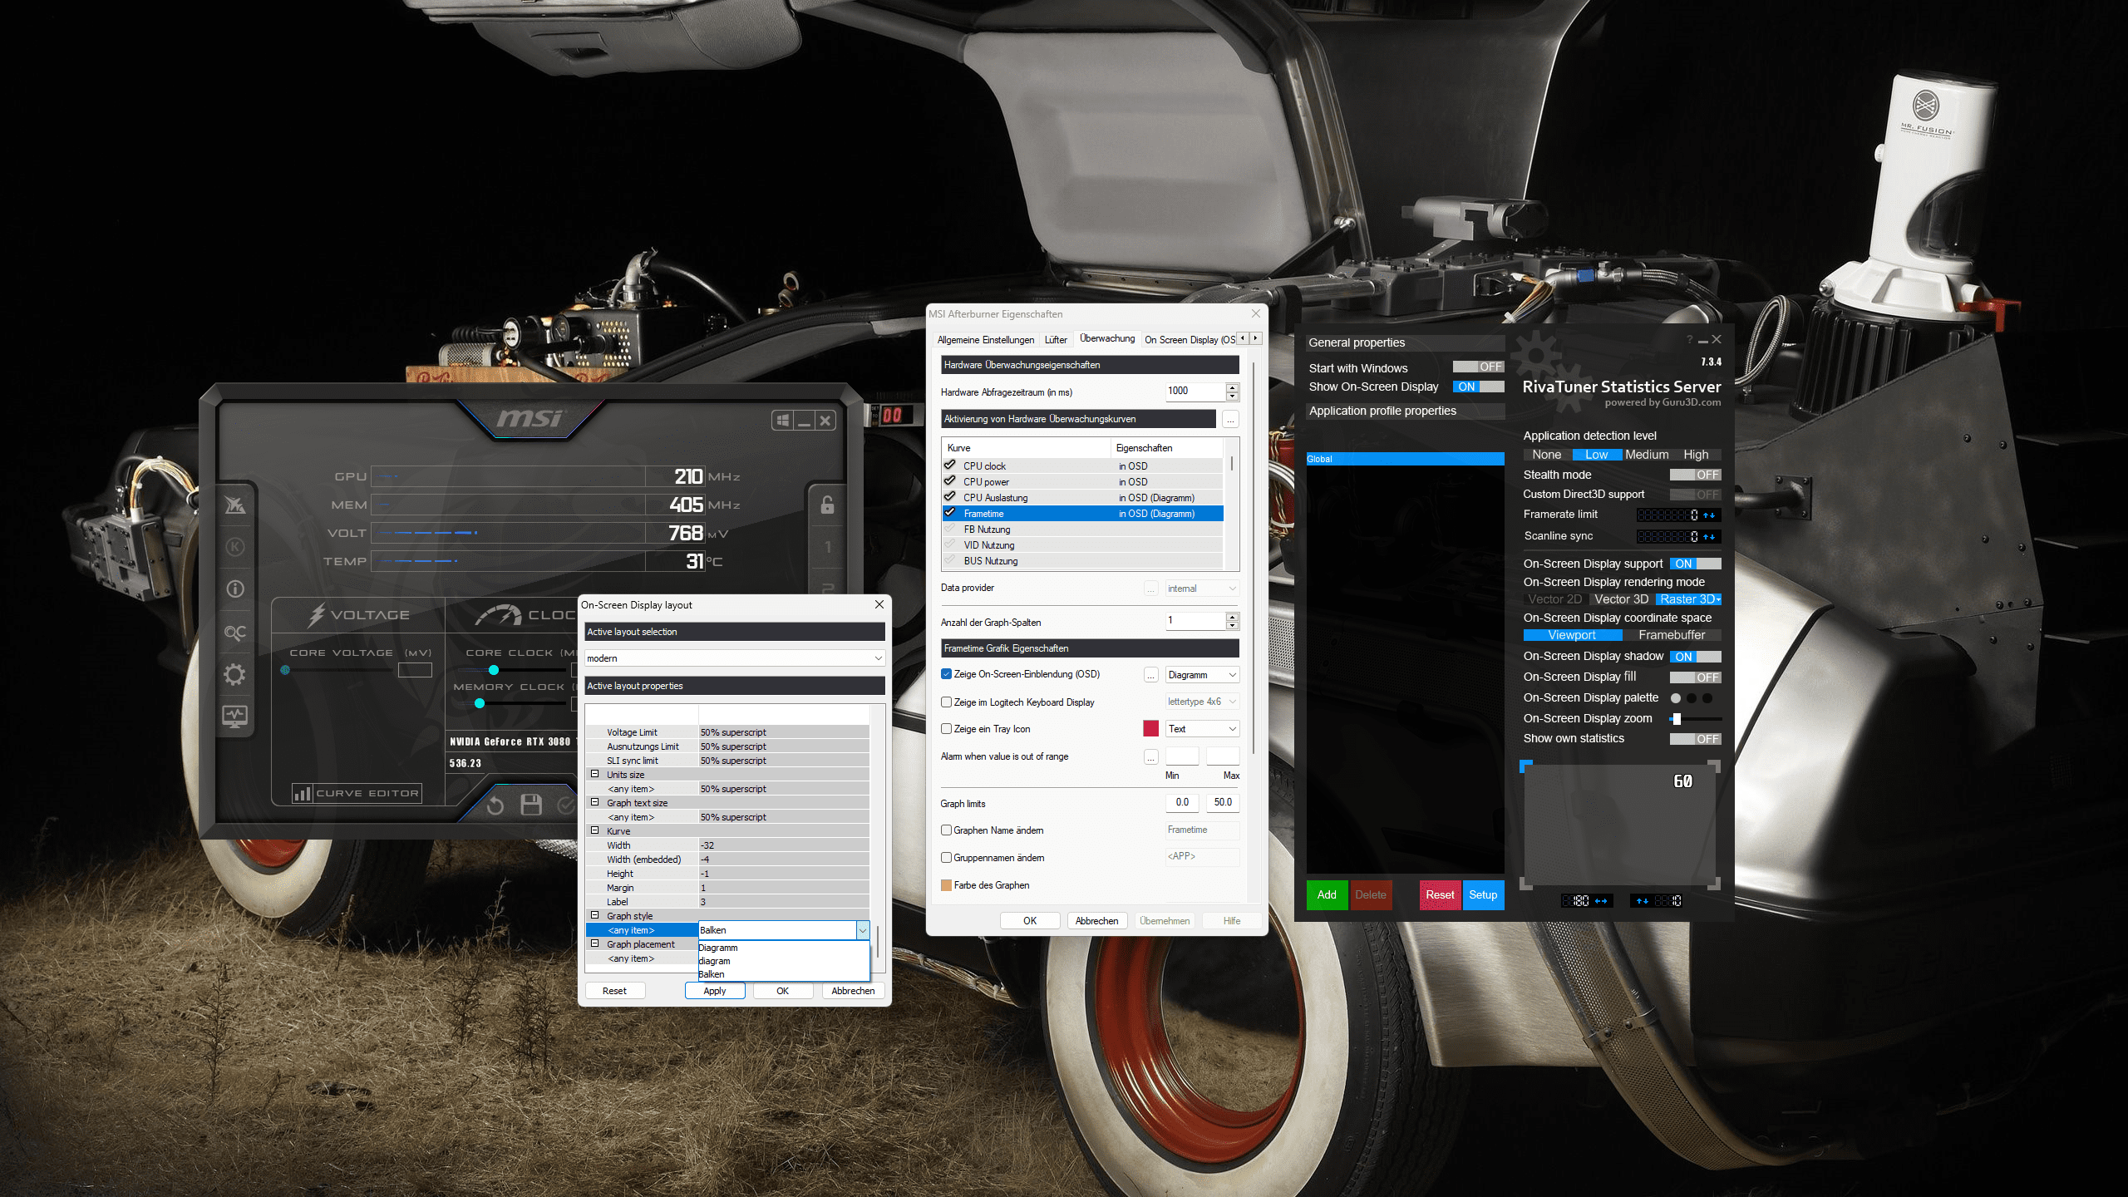Viewport: 2128px width, 1197px height.
Task: Collapse the Graph placement group
Action: [595, 943]
